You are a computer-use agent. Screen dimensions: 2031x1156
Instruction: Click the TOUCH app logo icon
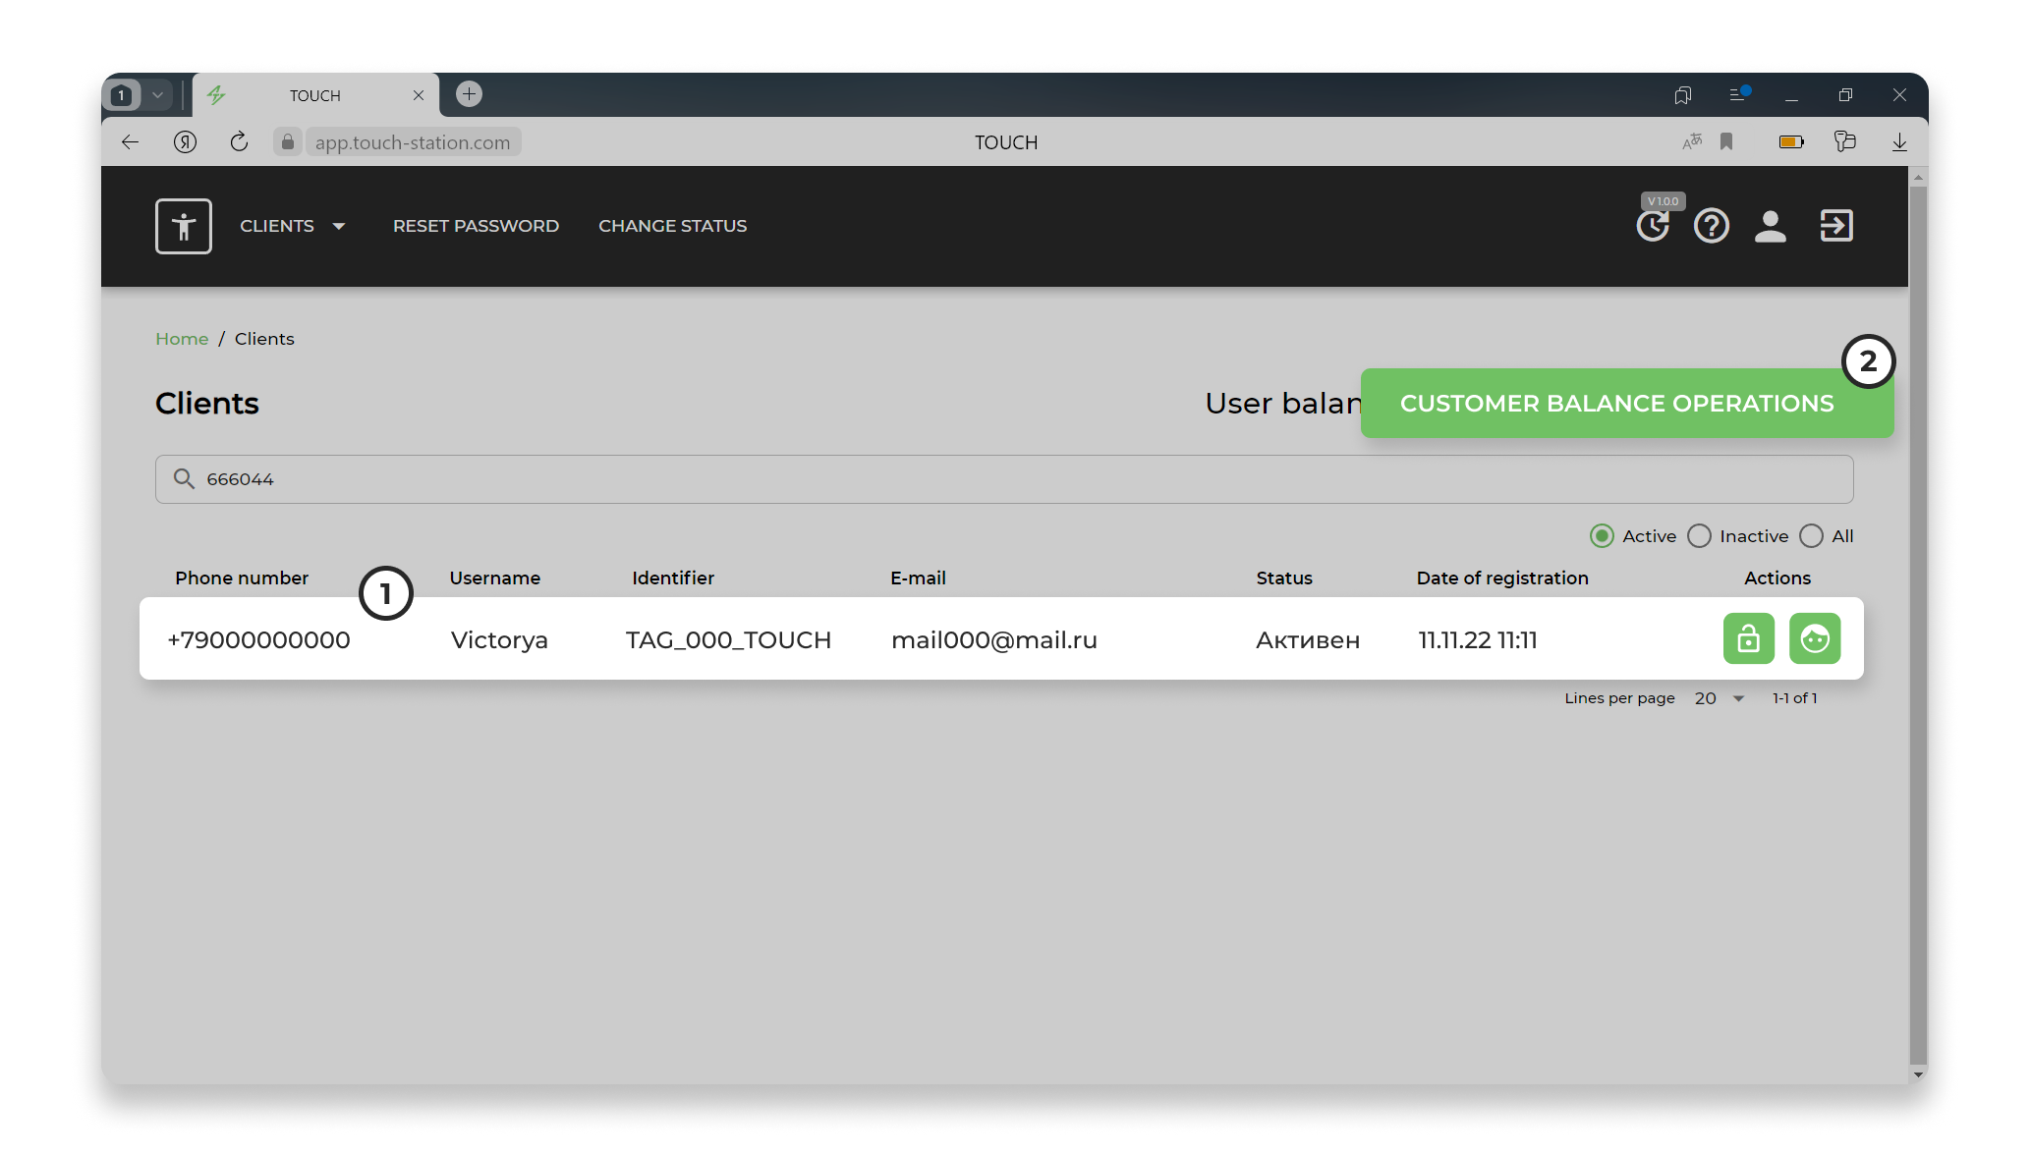[x=184, y=226]
